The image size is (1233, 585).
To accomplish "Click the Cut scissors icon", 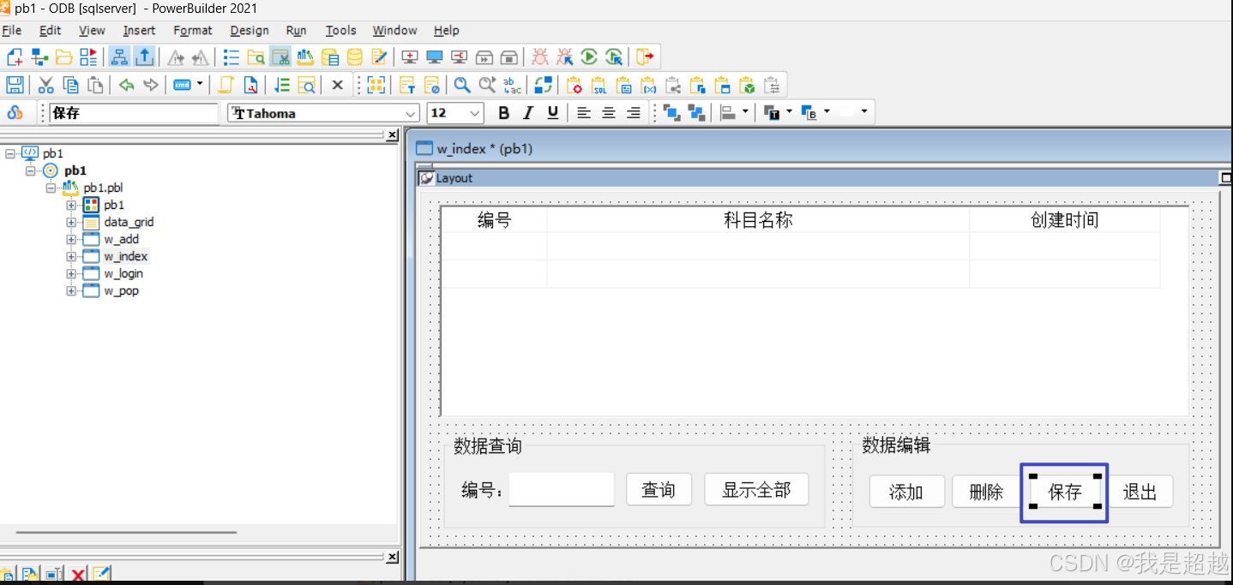I will click(45, 84).
